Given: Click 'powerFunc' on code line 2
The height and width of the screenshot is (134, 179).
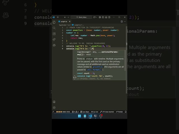Looking at the screenshot, I should 78,30.
